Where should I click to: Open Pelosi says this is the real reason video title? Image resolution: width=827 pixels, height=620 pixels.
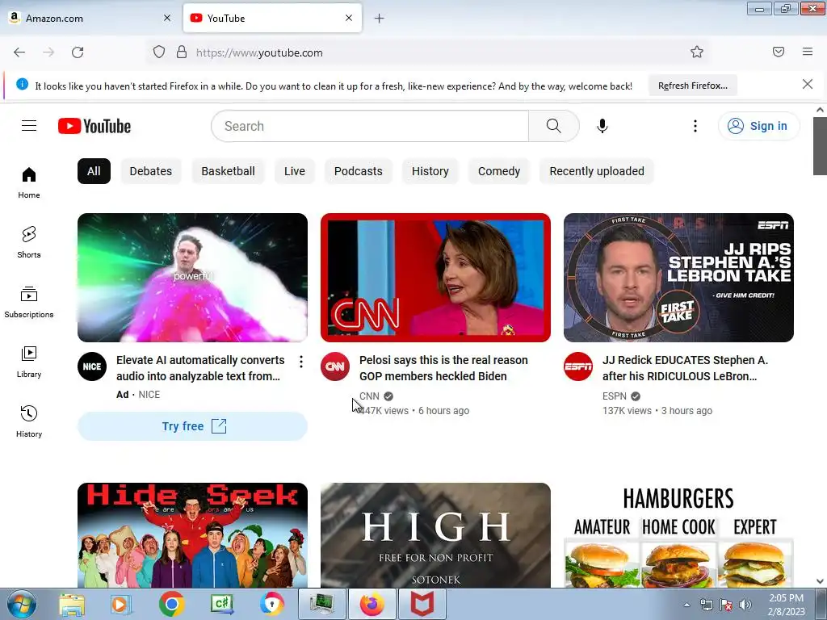[443, 368]
